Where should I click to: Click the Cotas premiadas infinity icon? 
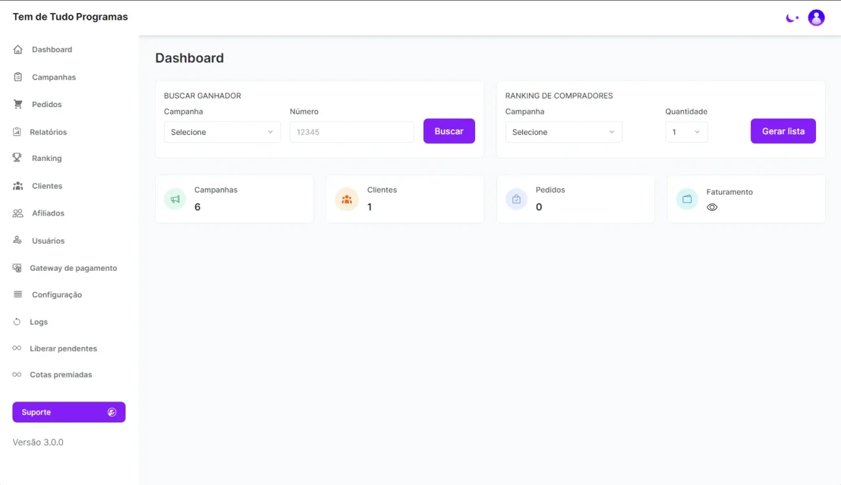[x=17, y=375]
